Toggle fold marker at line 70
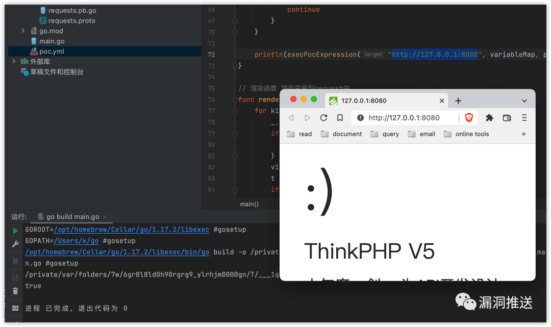The height and width of the screenshot is (327, 551). click(235, 32)
